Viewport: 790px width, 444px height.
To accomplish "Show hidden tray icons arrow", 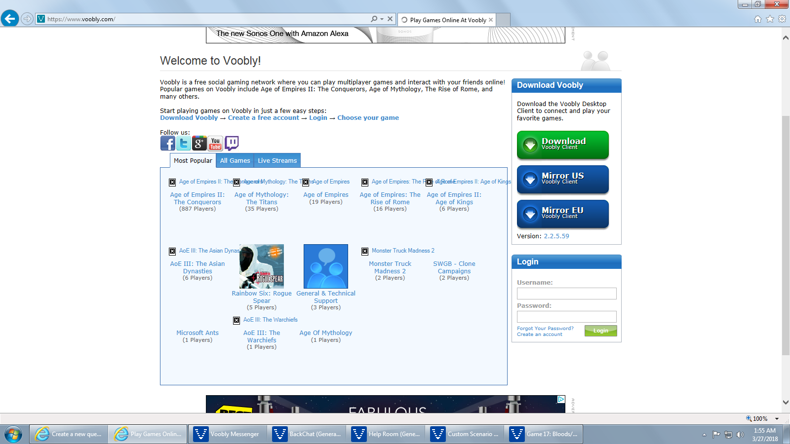I will coord(704,435).
